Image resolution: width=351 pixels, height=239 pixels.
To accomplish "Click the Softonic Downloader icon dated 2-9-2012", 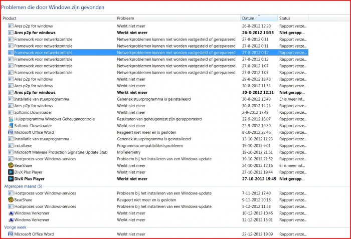I will [x=11, y=112].
